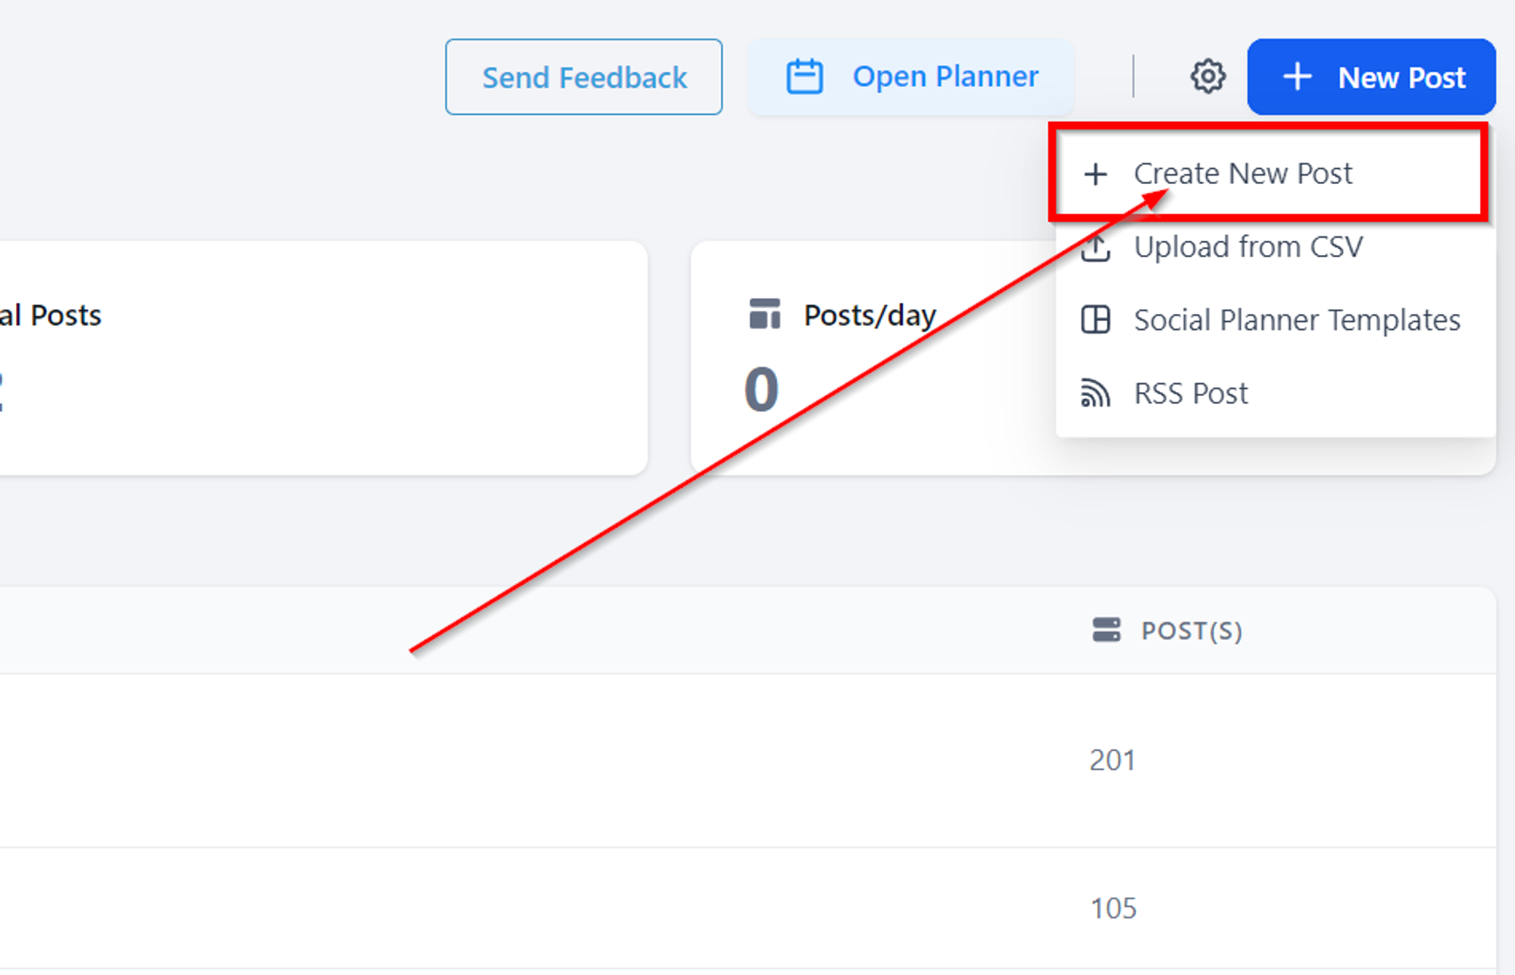Image resolution: width=1515 pixels, height=975 pixels.
Task: Click the calendar icon in Open Planner
Action: tap(804, 76)
